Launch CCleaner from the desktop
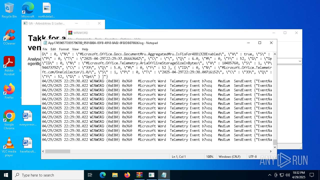Viewport: 320px width, 180px height. tap(9, 37)
